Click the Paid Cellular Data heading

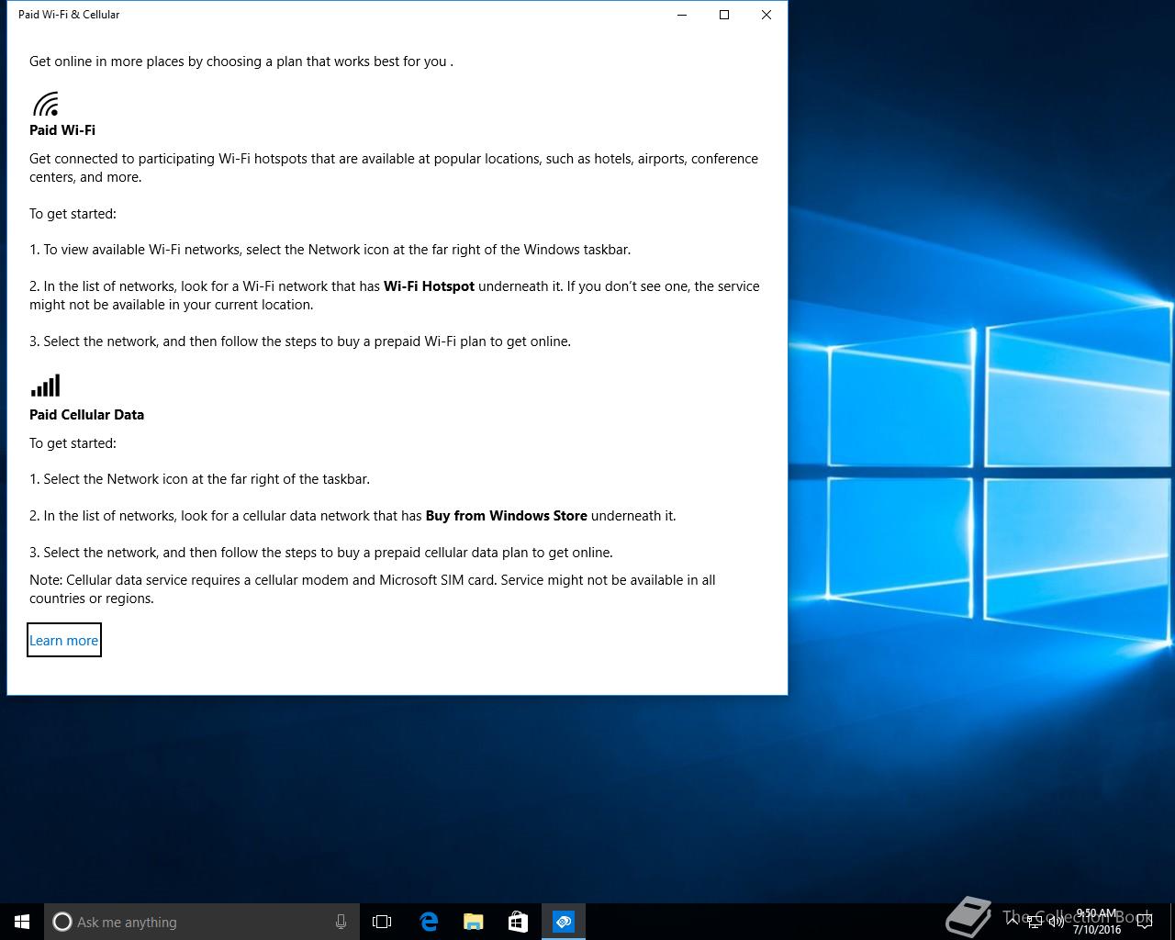[x=86, y=415]
